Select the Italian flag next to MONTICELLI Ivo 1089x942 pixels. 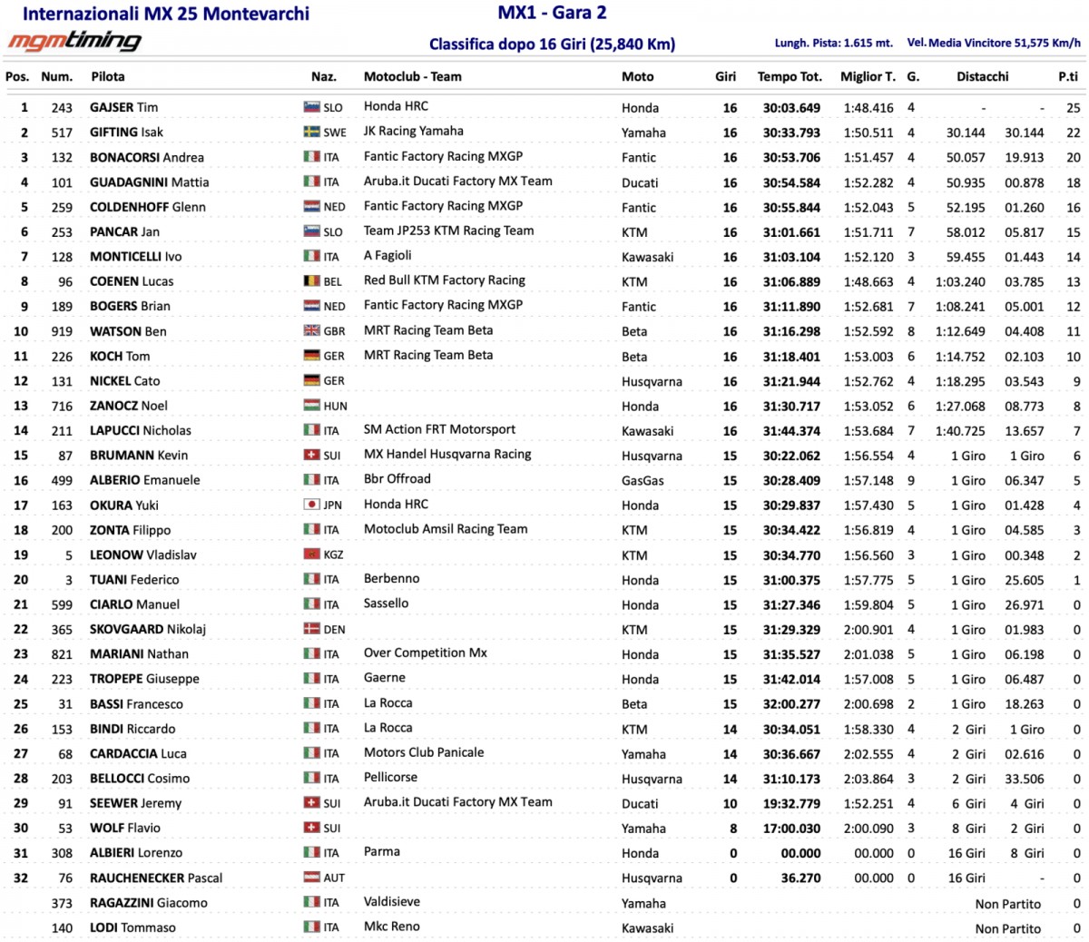coord(311,257)
